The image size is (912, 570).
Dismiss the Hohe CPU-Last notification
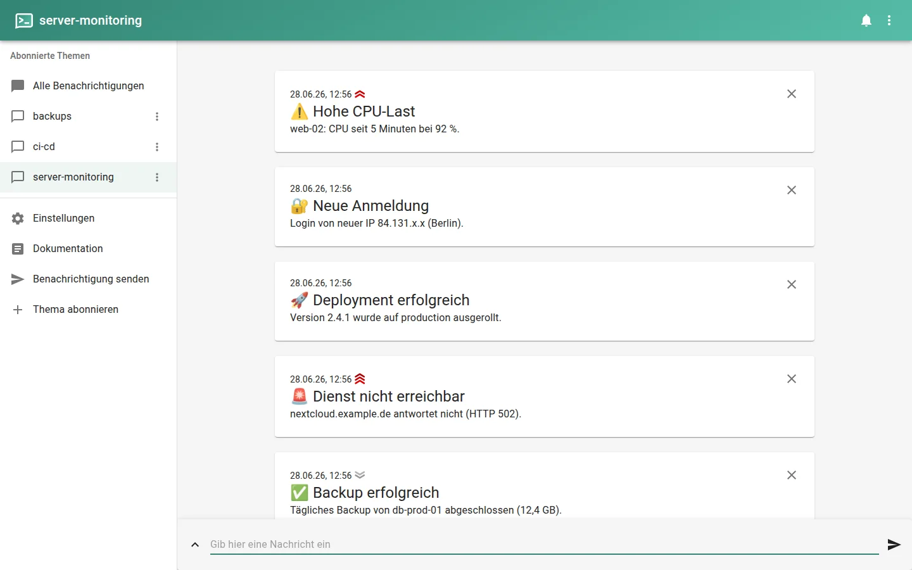(x=792, y=94)
